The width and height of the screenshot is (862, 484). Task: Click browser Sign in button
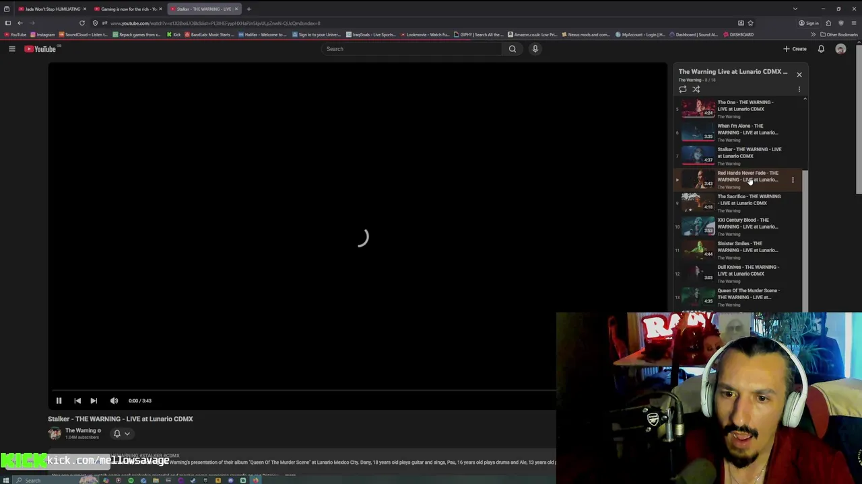tap(809, 23)
